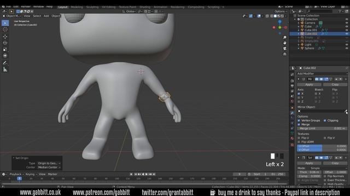Open Global transform orientation dropdown
Viewport: 350px width, 196px height.
(129, 11)
